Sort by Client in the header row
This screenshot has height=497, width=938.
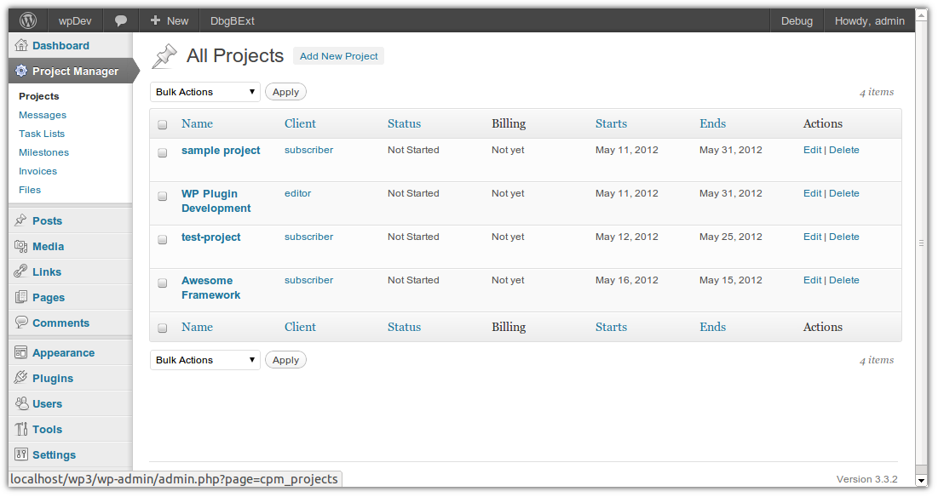(x=300, y=123)
